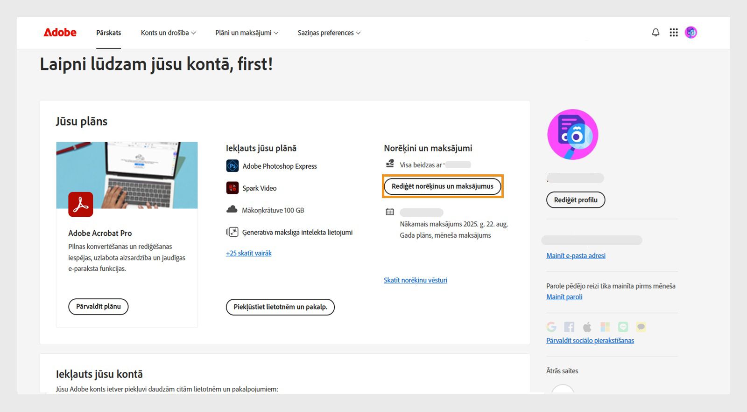Go to the Pārskats tab

tap(108, 33)
